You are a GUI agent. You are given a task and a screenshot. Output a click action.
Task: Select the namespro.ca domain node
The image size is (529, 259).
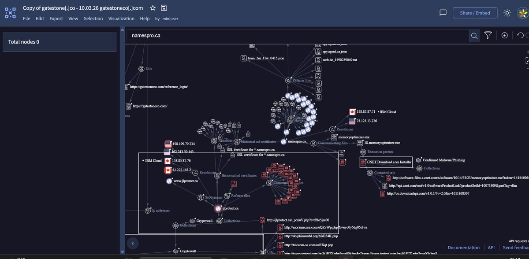(x=283, y=142)
